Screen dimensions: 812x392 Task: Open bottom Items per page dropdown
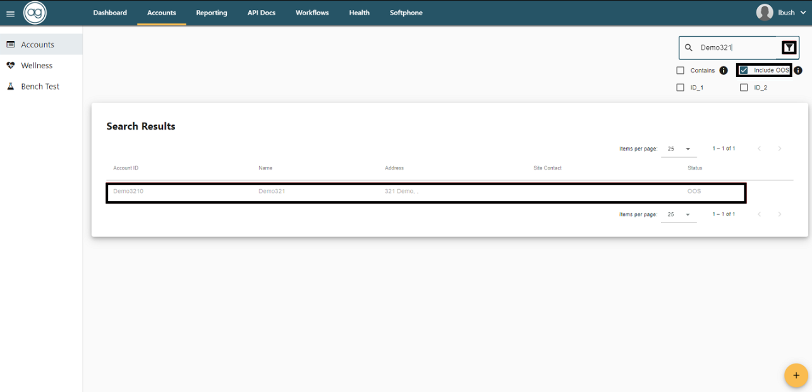[x=678, y=215]
